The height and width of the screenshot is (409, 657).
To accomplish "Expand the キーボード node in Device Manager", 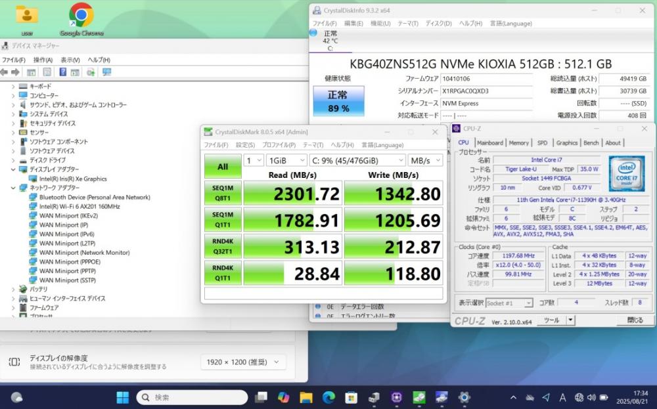I will point(13,86).
